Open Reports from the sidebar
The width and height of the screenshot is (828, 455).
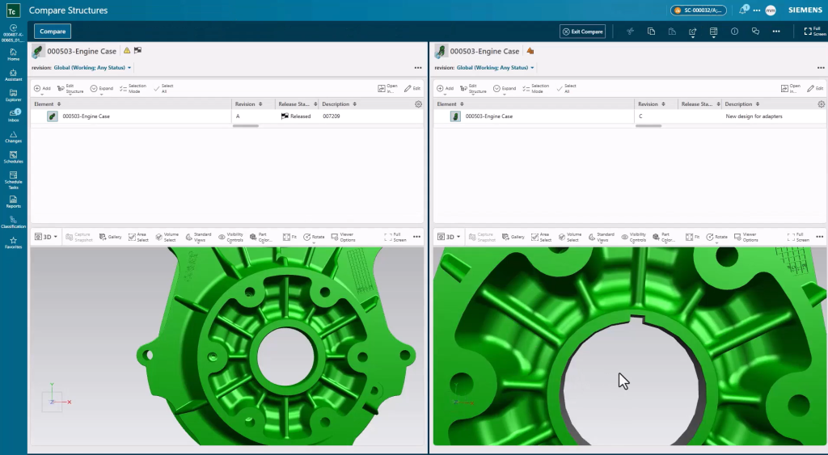tap(13, 202)
